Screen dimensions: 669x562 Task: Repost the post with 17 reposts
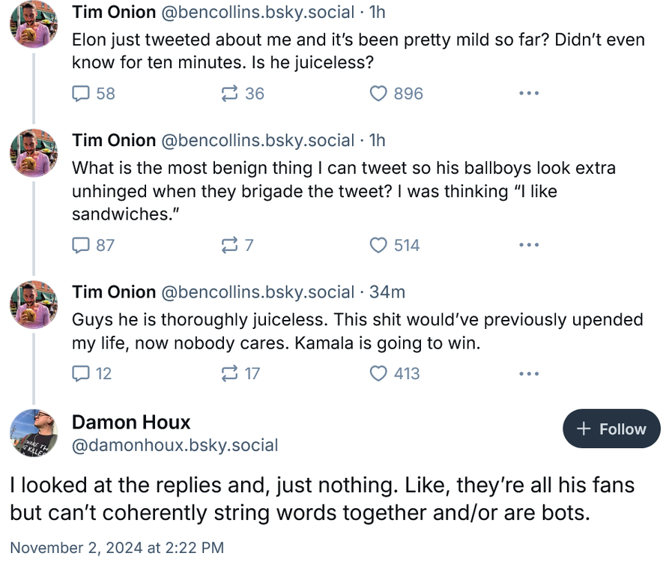229,373
